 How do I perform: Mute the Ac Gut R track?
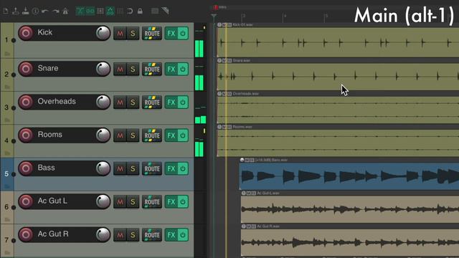point(120,235)
